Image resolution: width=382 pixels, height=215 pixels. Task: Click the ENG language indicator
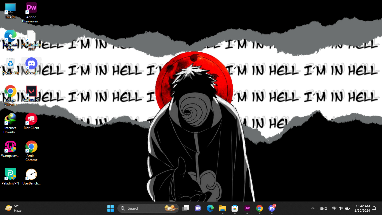[x=324, y=208]
